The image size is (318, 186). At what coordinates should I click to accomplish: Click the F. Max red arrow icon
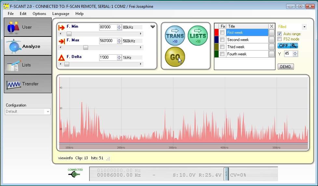[61, 41]
